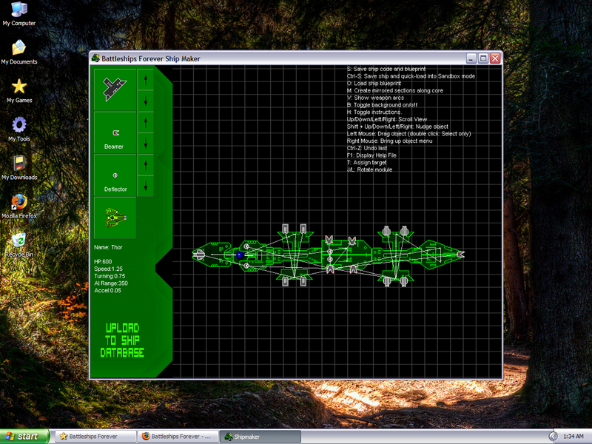Open the Recycle Bin
Image resolution: width=592 pixels, height=444 pixels.
[x=19, y=245]
